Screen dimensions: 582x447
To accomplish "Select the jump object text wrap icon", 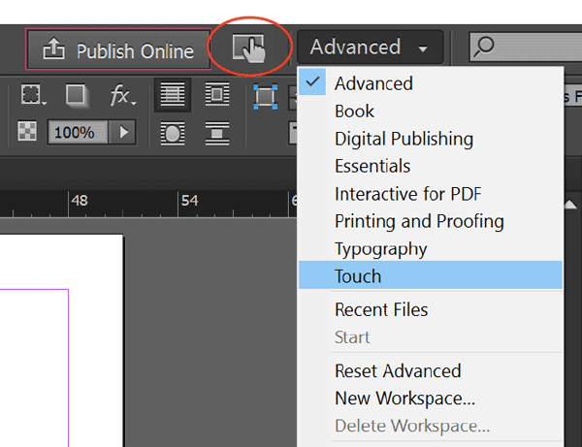I will pos(217,133).
